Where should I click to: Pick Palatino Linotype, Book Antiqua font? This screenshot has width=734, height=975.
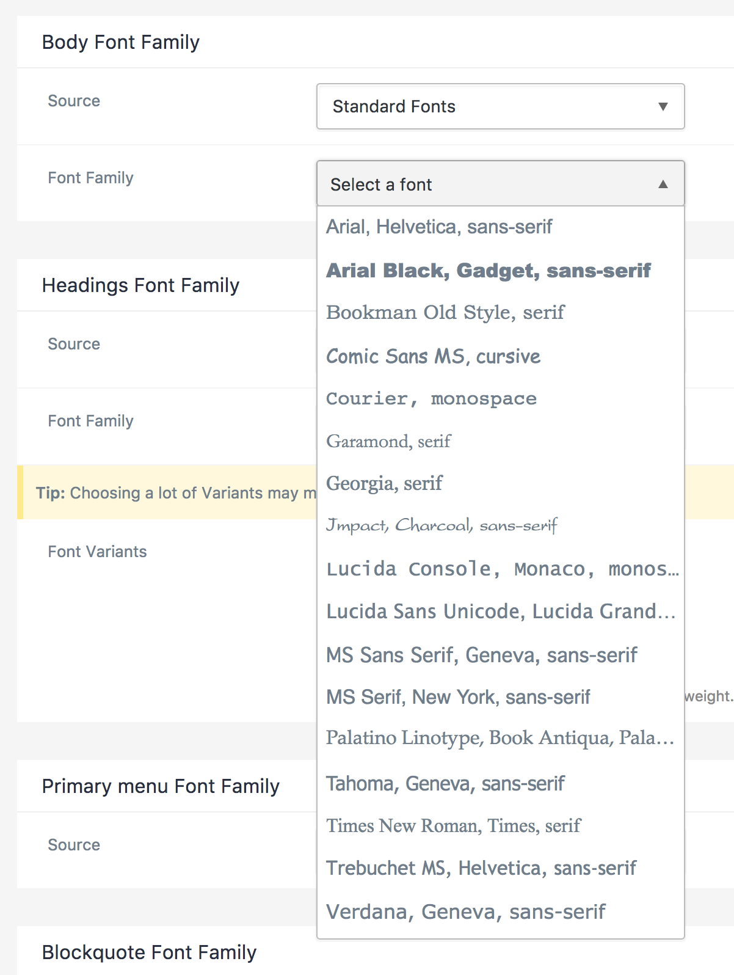coord(500,738)
